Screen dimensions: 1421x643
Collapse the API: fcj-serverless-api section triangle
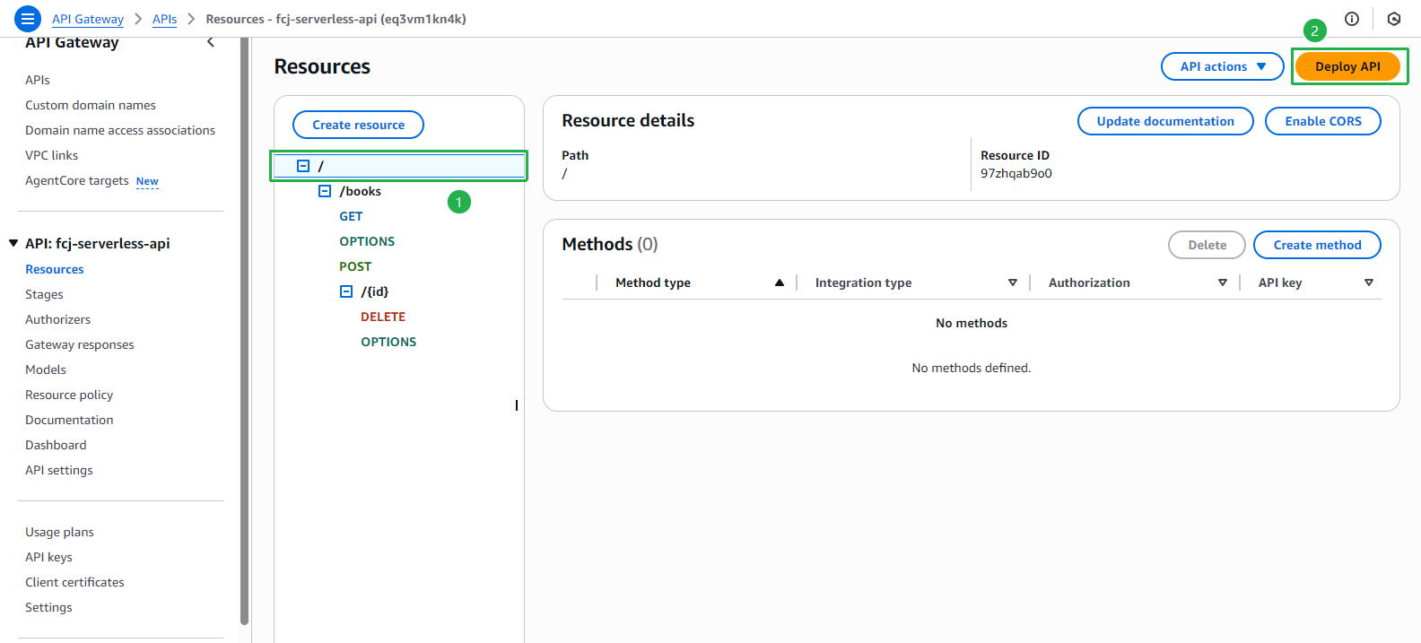tap(13, 243)
